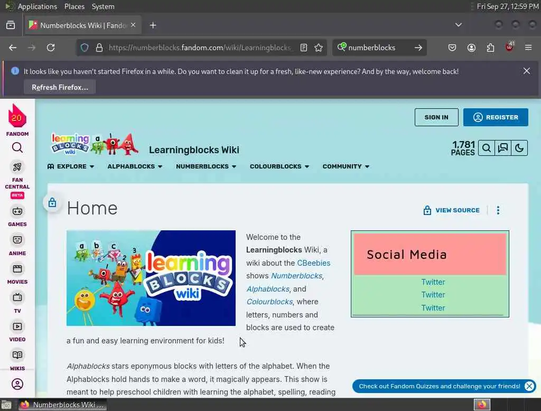Expand the Community dropdown menu
This screenshot has width=541, height=411.
click(x=346, y=166)
